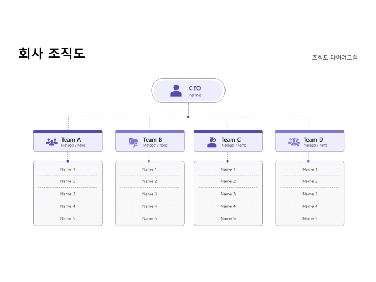
Task: Click the 회사 조직도 title text
Action: 51,53
